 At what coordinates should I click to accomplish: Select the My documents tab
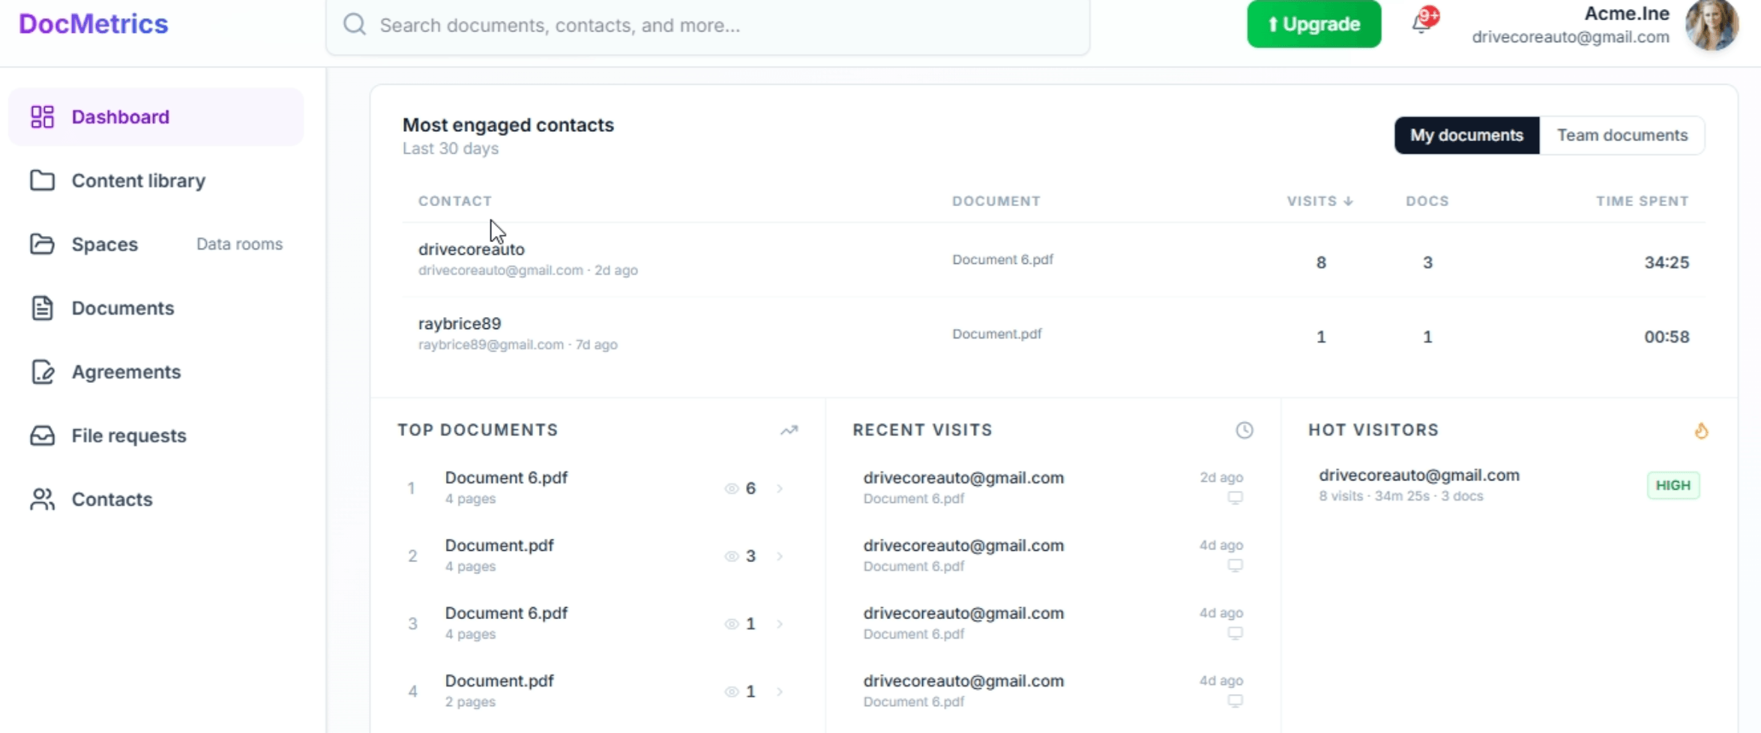tap(1466, 135)
